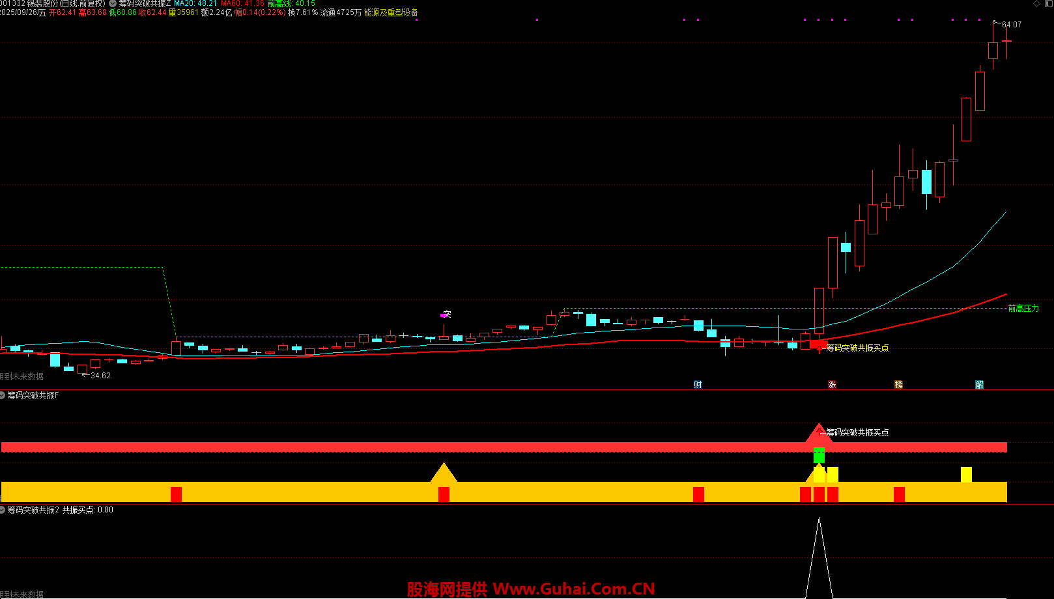Expand the 筹码突破共振2 indicator dropdown
Image resolution: width=1054 pixels, height=599 pixels.
[x=3, y=510]
